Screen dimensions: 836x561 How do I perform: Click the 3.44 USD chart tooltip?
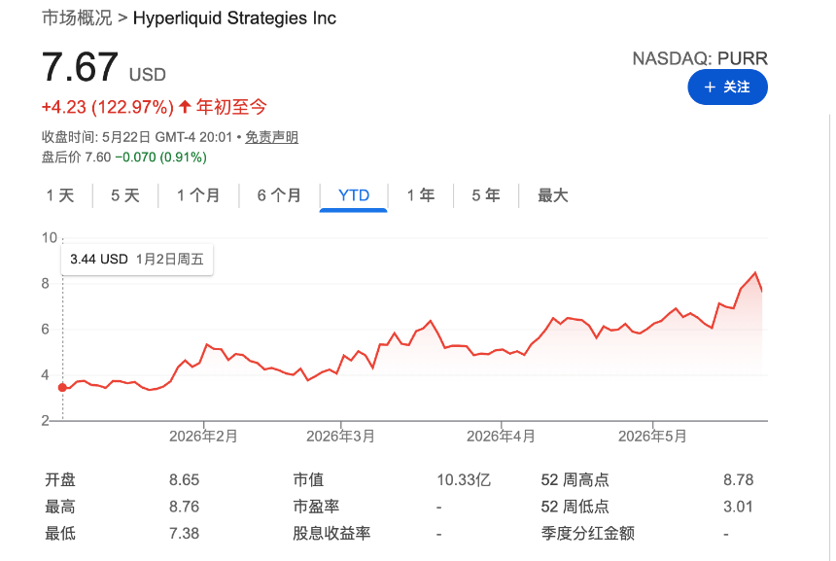pyautogui.click(x=137, y=260)
